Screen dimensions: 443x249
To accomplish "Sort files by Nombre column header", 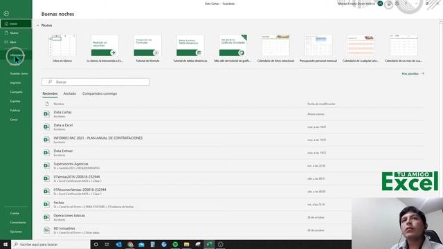I will (59, 104).
